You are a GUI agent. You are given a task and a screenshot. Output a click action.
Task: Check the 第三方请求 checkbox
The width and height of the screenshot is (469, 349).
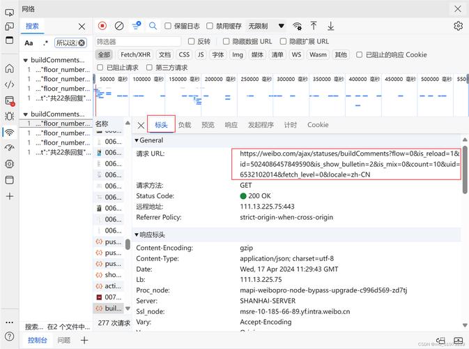point(149,68)
